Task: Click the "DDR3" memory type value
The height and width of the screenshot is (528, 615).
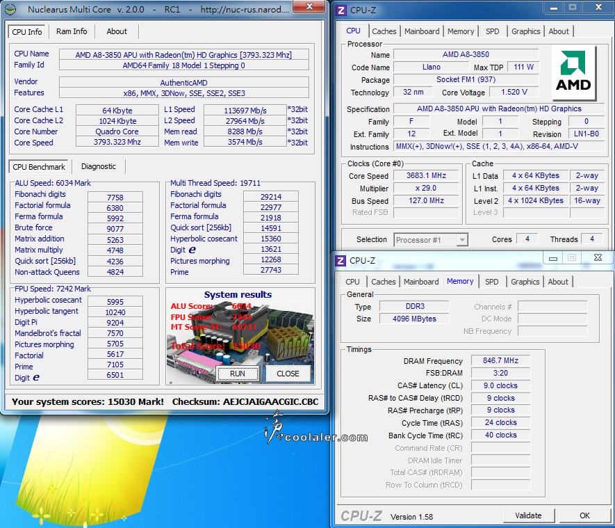Action: pos(415,306)
